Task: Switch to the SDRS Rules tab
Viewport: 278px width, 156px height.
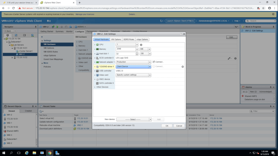Action: [x=128, y=40]
